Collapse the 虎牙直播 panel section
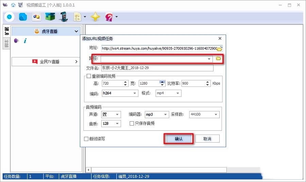This screenshot has width=306, height=182. tap(46, 31)
